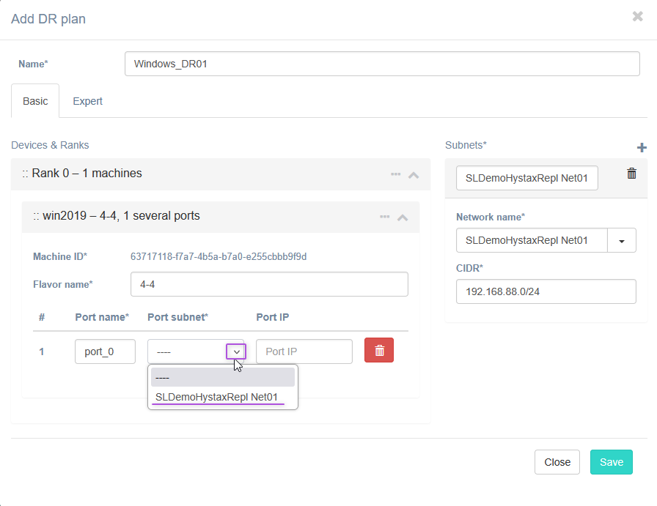657x506 pixels.
Task: Open Rank 0 ellipsis options menu
Action: click(x=395, y=174)
